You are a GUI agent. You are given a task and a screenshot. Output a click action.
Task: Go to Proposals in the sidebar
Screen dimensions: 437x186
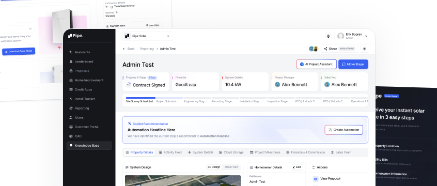pyautogui.click(x=89, y=71)
